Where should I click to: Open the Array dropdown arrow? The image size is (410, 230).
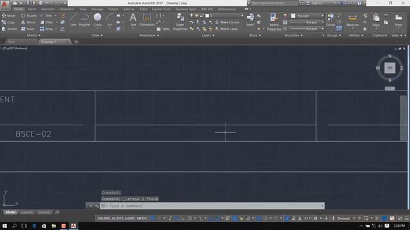pos(56,29)
